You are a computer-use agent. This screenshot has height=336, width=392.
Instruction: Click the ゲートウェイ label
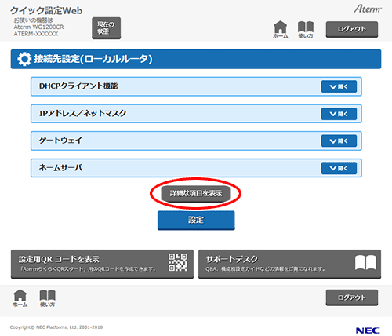click(60, 141)
